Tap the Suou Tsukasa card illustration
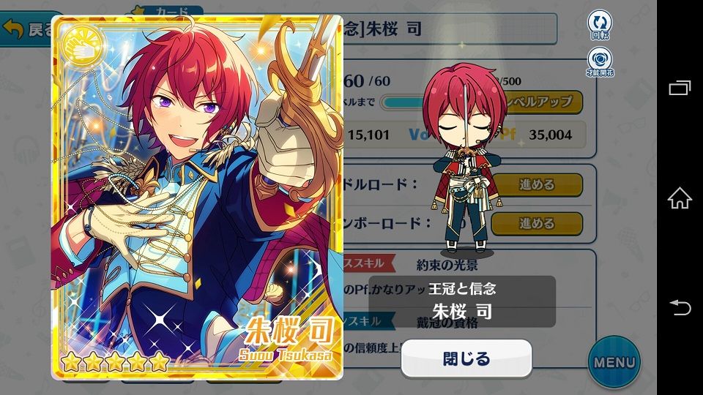Image resolution: width=703 pixels, height=395 pixels. tap(197, 197)
